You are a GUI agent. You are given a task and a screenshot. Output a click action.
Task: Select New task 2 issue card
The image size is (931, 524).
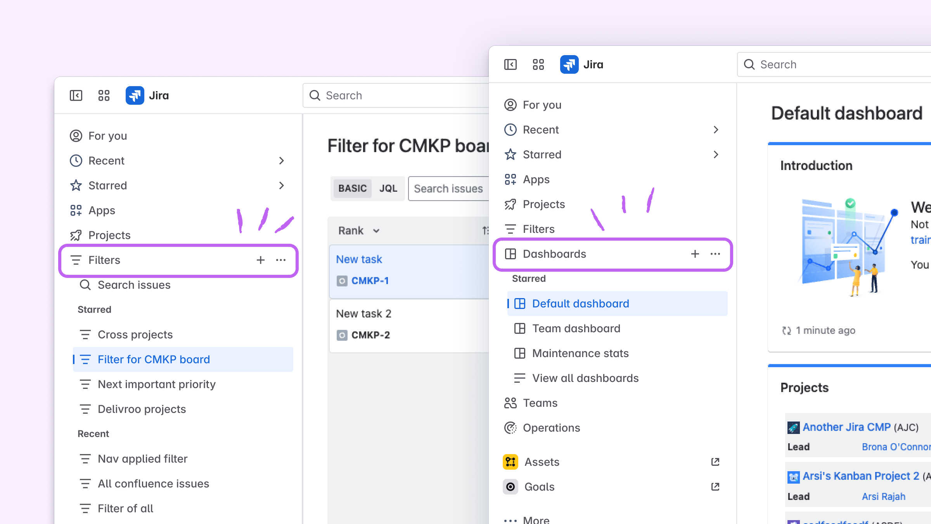click(x=409, y=325)
